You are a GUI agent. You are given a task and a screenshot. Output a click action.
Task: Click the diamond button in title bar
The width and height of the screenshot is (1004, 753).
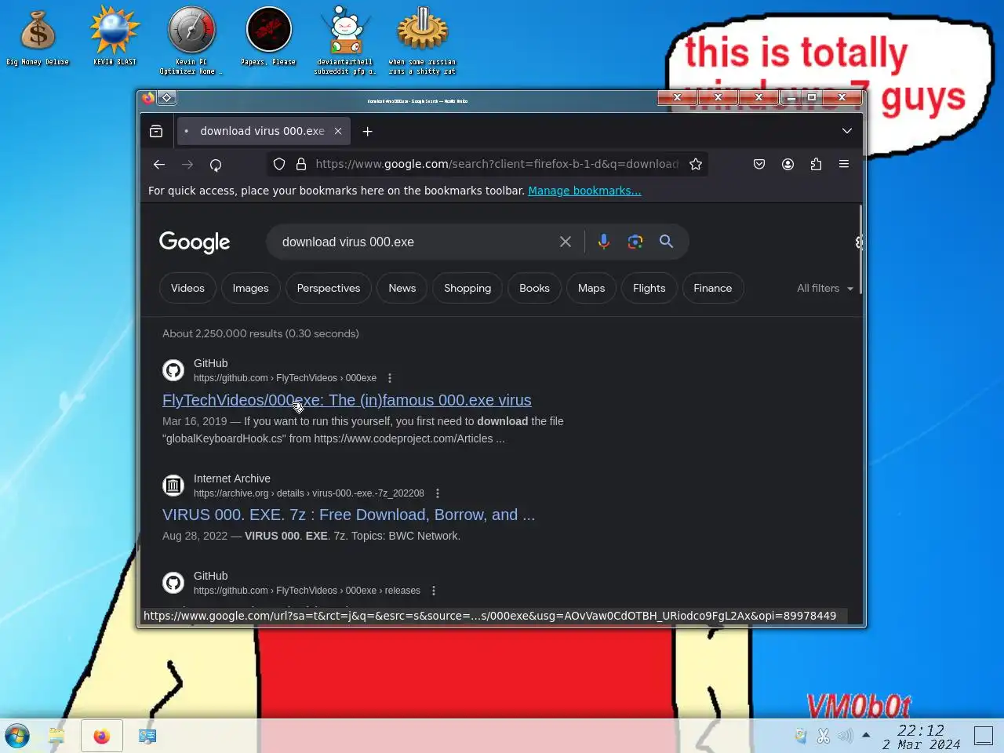point(167,98)
